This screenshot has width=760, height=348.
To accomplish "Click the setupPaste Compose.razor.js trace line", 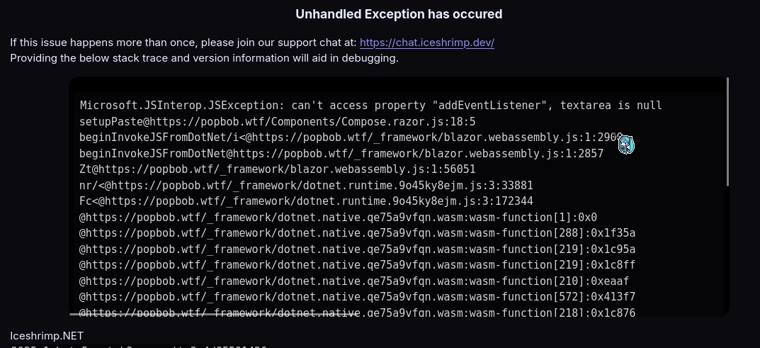I will point(277,122).
